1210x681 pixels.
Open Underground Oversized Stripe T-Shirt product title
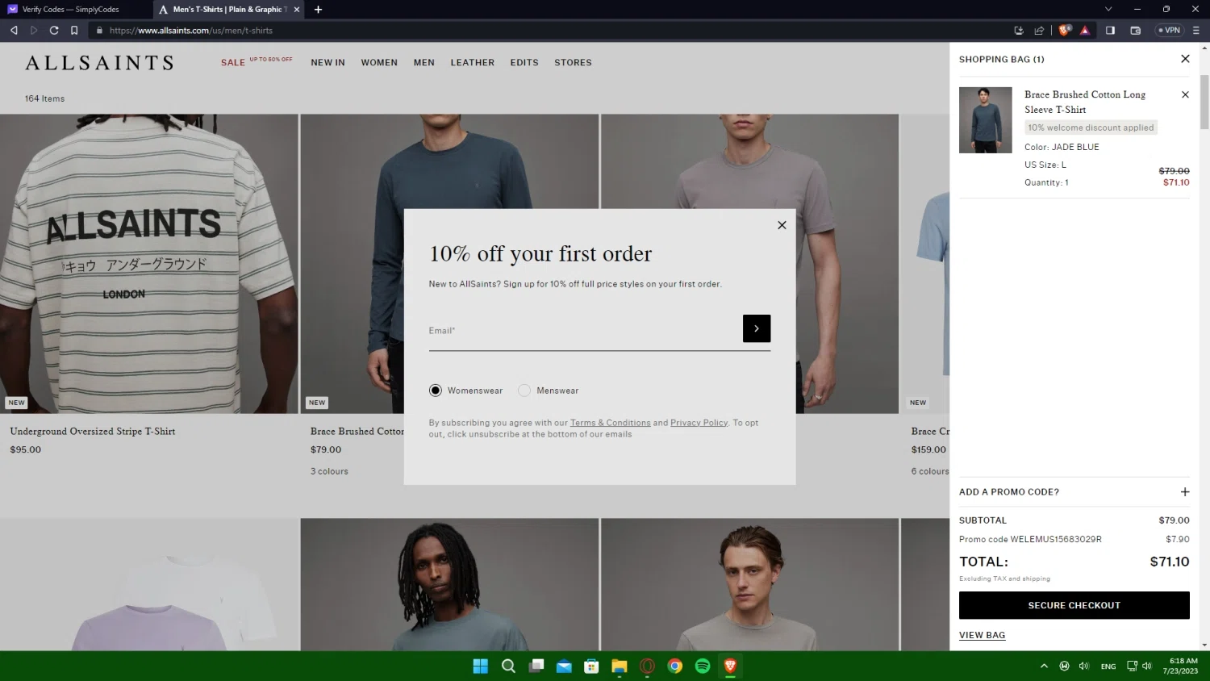[x=93, y=431]
